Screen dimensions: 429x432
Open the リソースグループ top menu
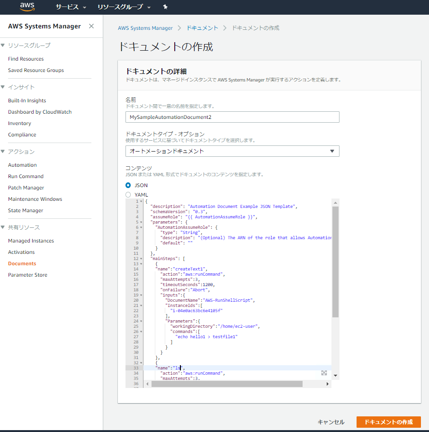pyautogui.click(x=124, y=7)
